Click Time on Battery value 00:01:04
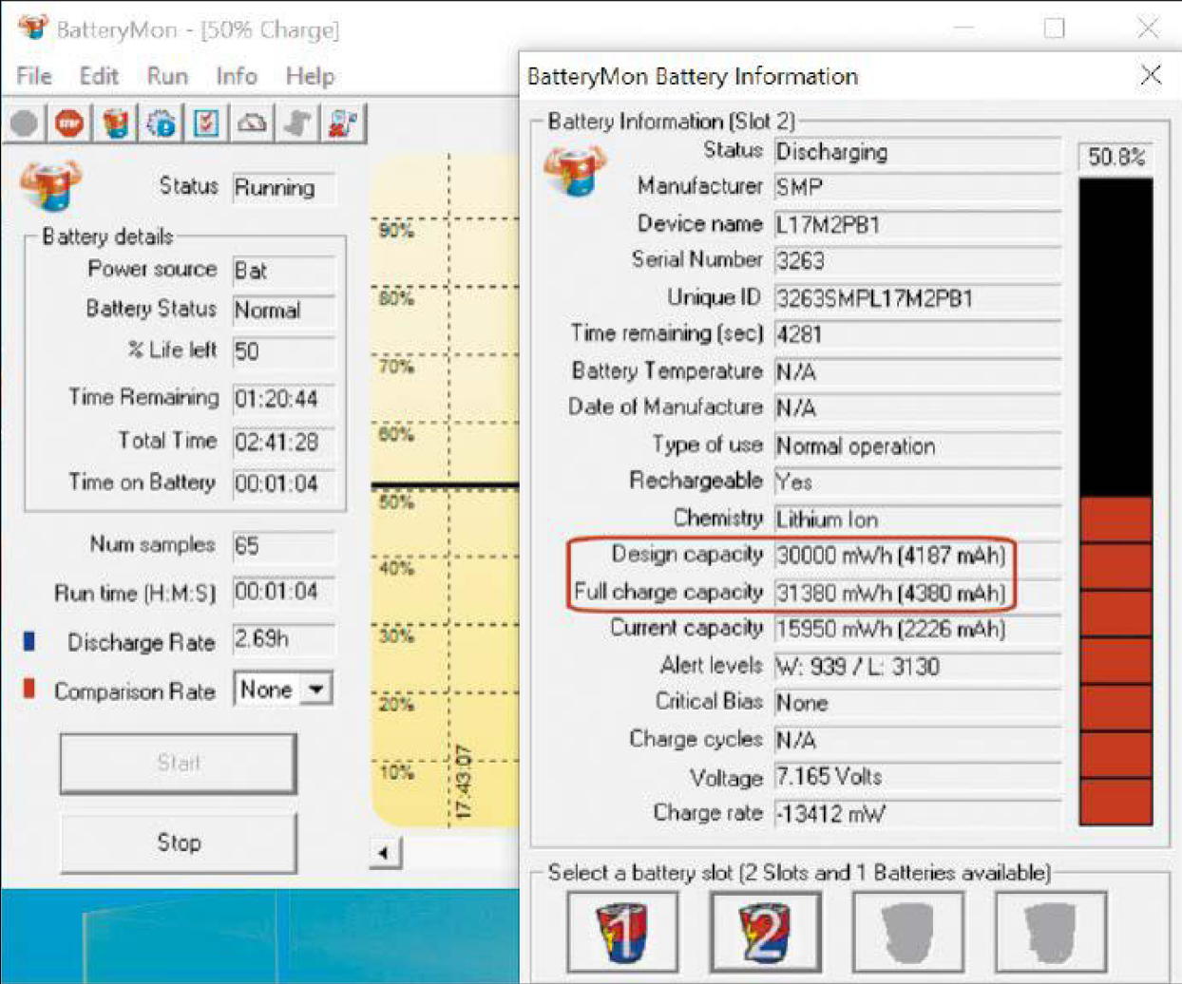The height and width of the screenshot is (984, 1182). coord(284,483)
